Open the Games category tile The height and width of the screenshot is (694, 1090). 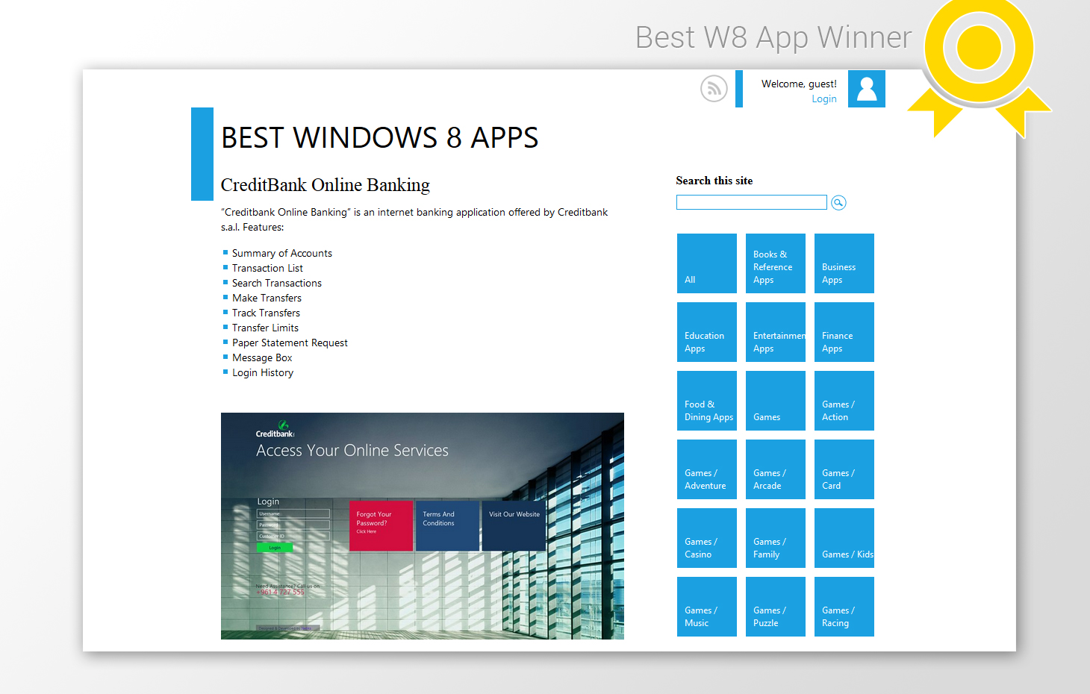(776, 401)
